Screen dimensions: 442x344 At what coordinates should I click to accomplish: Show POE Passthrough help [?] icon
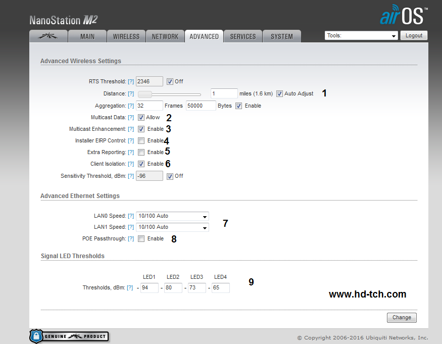tap(131, 239)
